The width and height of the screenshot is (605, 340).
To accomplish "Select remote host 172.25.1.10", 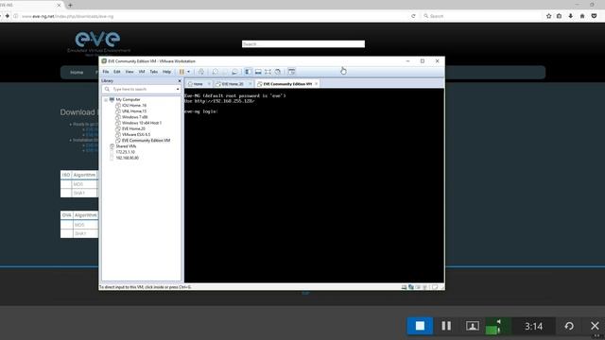I will [x=125, y=152].
